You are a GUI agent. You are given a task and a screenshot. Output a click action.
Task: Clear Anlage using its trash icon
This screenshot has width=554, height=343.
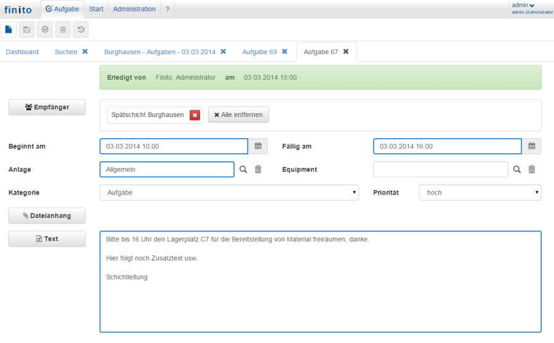click(258, 169)
